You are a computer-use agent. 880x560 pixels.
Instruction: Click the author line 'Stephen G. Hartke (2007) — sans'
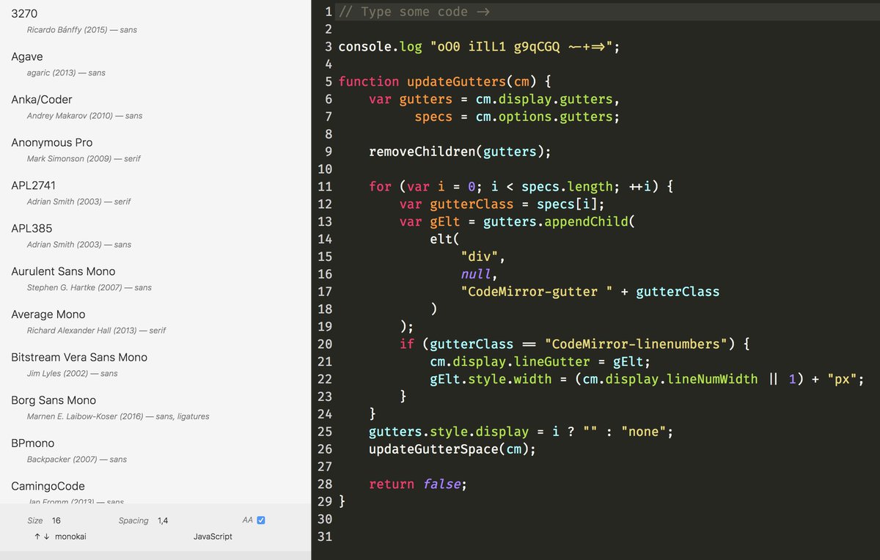89,287
